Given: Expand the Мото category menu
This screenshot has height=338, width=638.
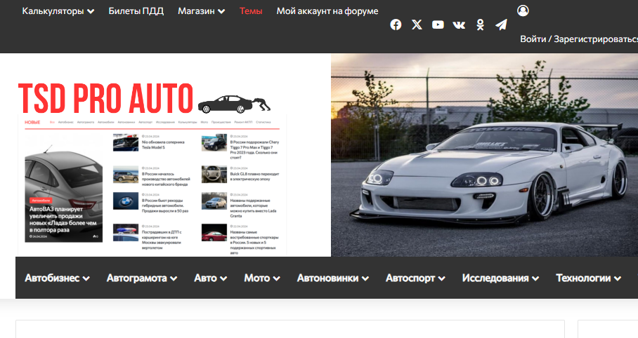Looking at the screenshot, I should pyautogui.click(x=262, y=278).
